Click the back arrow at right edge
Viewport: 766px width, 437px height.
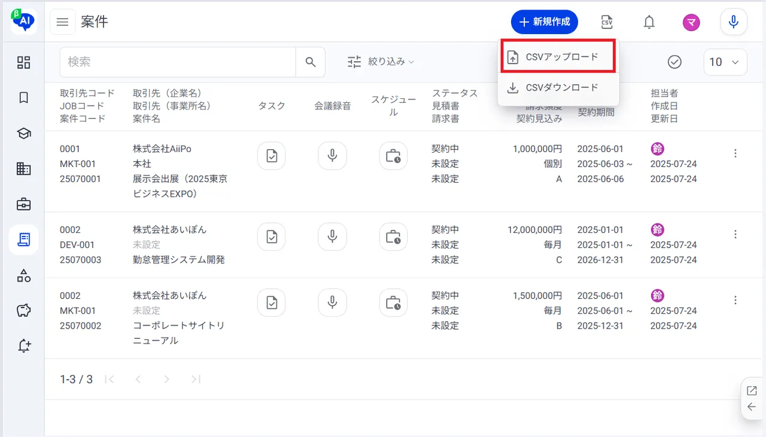click(752, 407)
